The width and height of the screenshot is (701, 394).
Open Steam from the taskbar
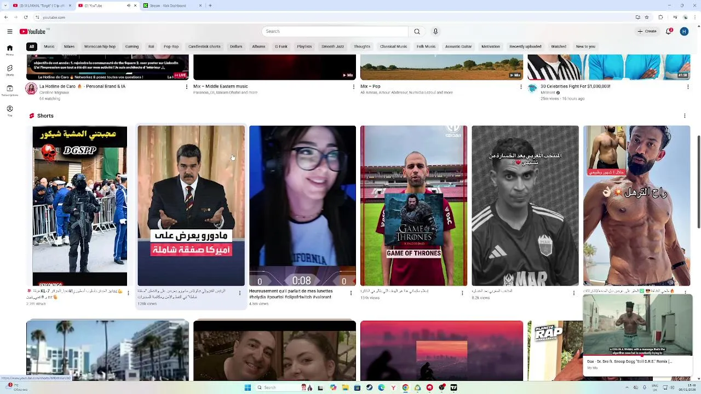tap(369, 387)
